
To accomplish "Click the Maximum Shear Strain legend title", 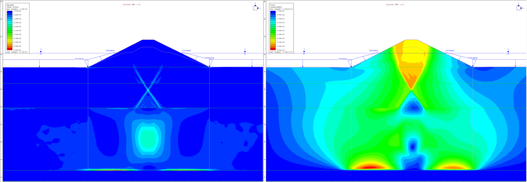I will click(x=11, y=6).
